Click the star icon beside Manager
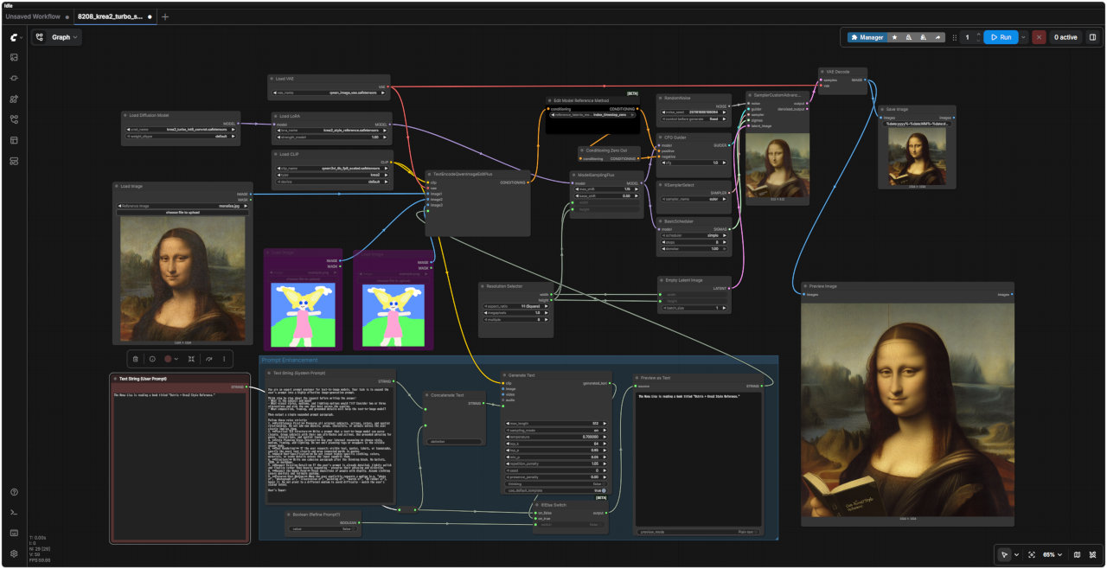The width and height of the screenshot is (1107, 569). click(894, 37)
